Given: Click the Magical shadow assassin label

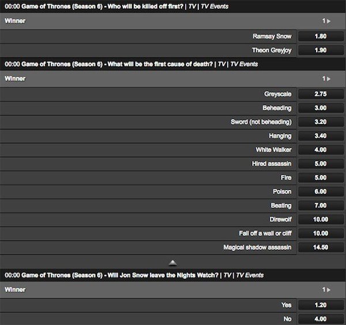Looking at the screenshot, I should pyautogui.click(x=257, y=247).
